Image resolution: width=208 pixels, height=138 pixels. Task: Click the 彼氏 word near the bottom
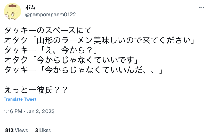(44, 90)
